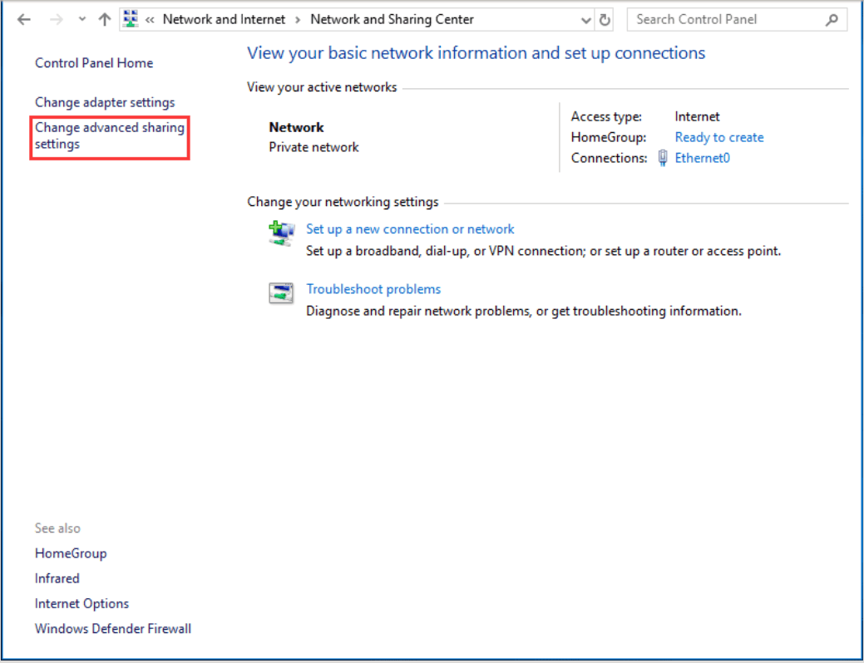Viewport: 864px width, 663px height.
Task: Open Internet Options under See also
Action: click(x=81, y=603)
